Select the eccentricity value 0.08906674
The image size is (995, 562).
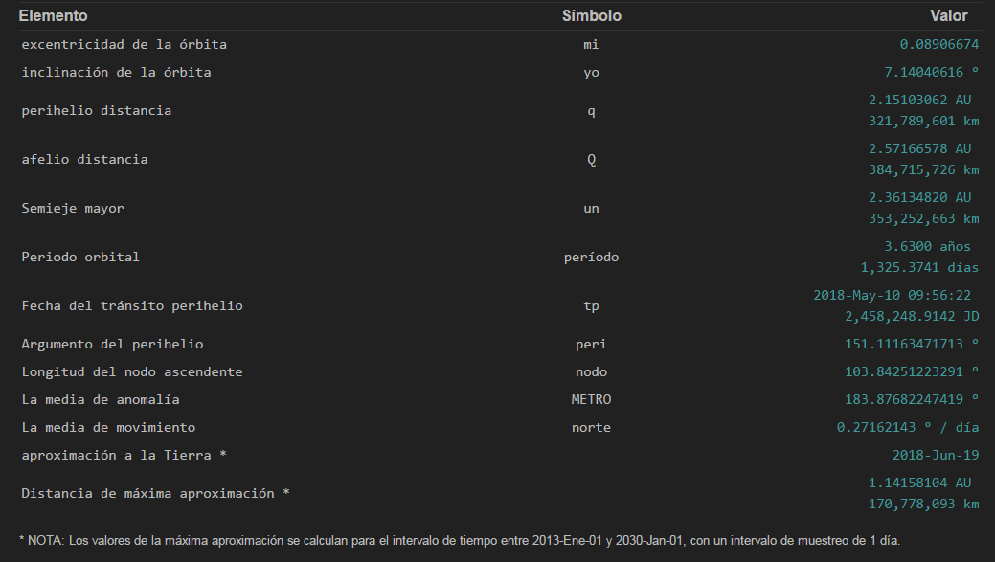(938, 45)
